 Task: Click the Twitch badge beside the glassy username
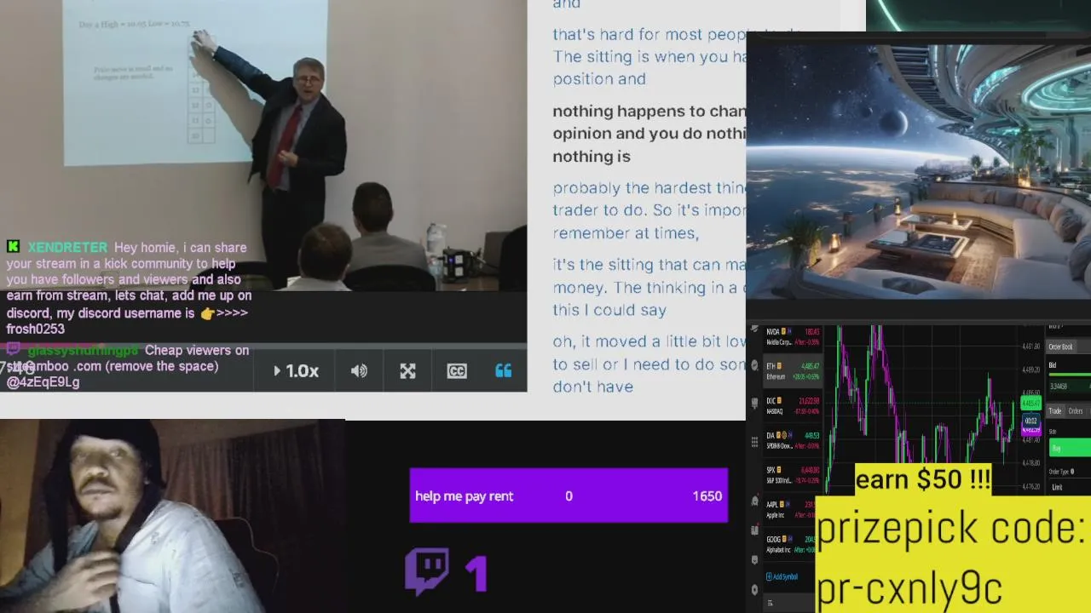click(x=13, y=350)
